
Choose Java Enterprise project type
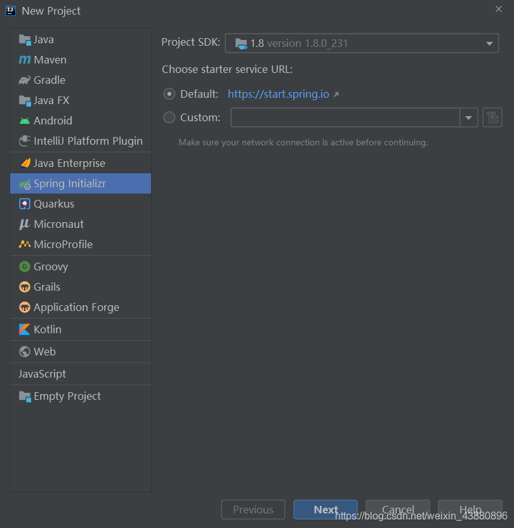(x=81, y=163)
